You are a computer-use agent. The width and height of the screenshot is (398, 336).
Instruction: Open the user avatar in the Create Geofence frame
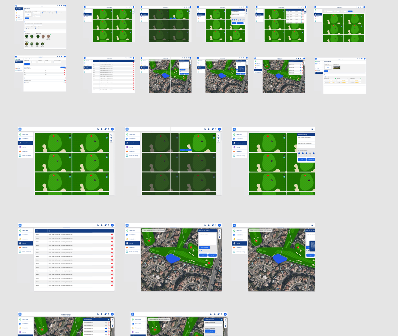click(225, 314)
